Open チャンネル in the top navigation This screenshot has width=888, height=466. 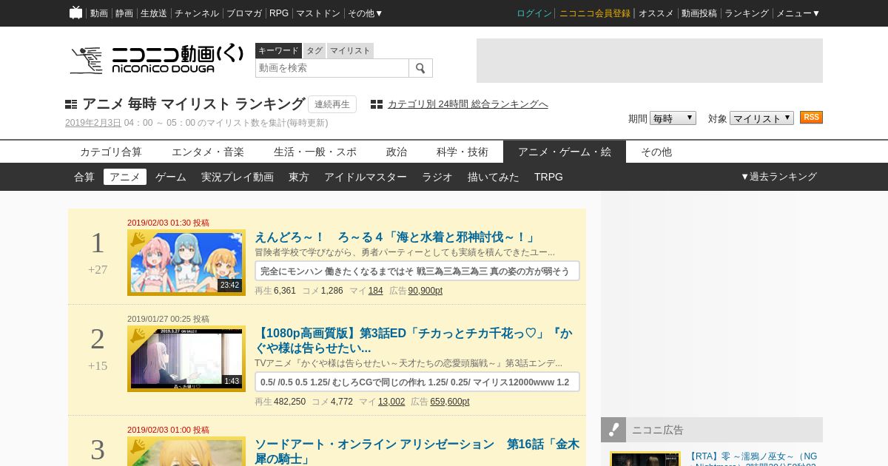(197, 13)
